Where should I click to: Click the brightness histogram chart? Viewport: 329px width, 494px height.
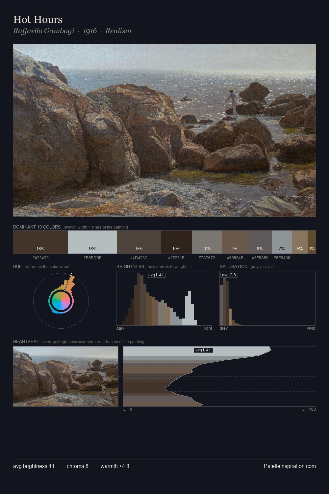tap(164, 298)
